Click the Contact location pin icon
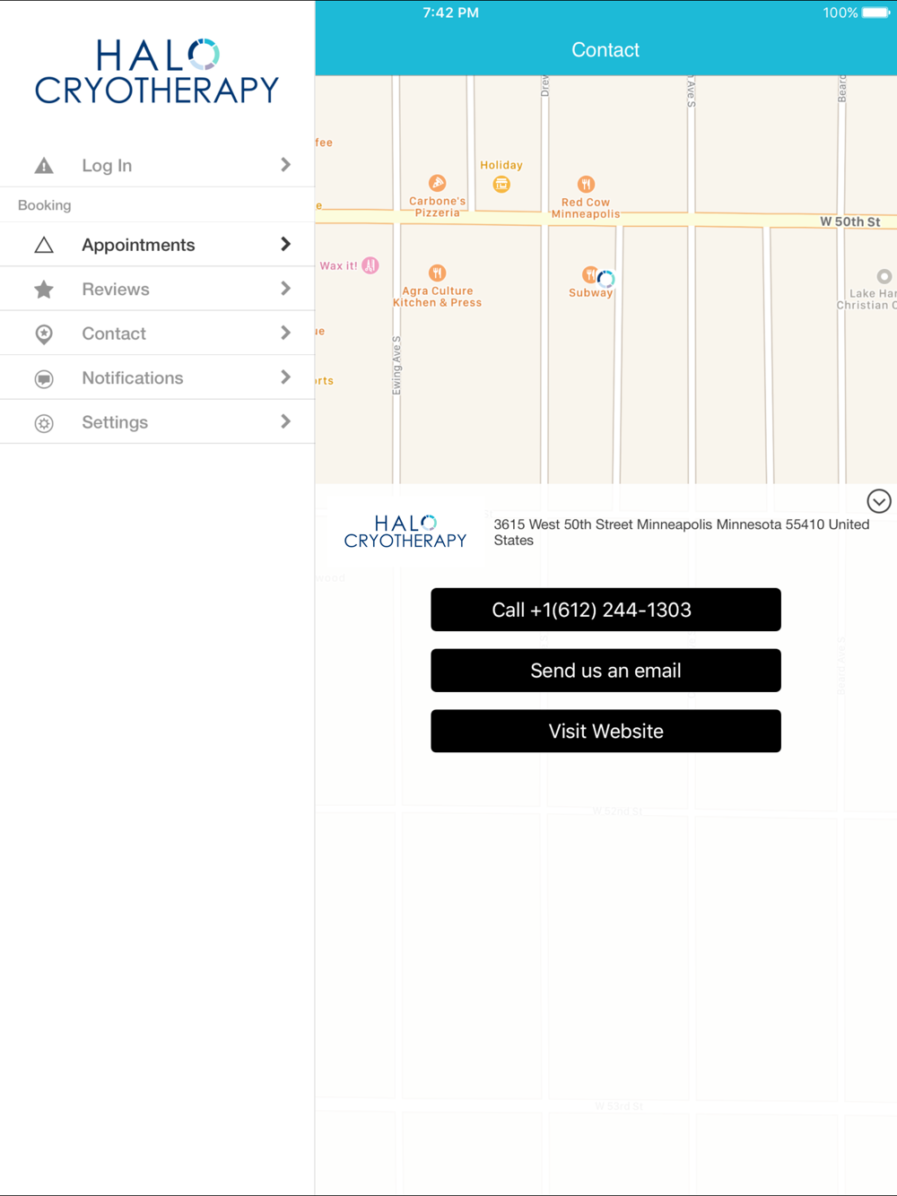This screenshot has width=897, height=1196. click(44, 334)
